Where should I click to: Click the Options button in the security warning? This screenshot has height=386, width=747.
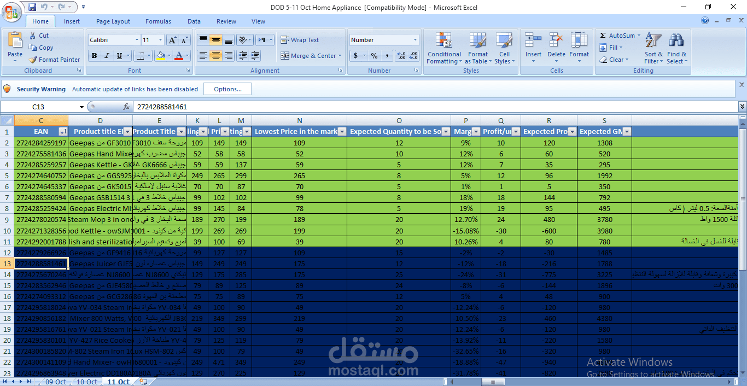[x=227, y=89]
